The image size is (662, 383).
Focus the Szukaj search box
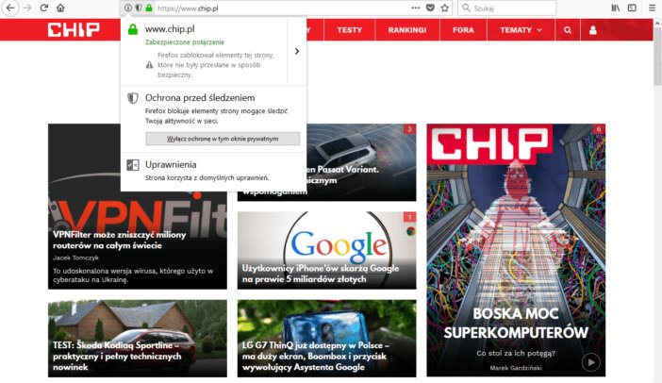tap(506, 8)
